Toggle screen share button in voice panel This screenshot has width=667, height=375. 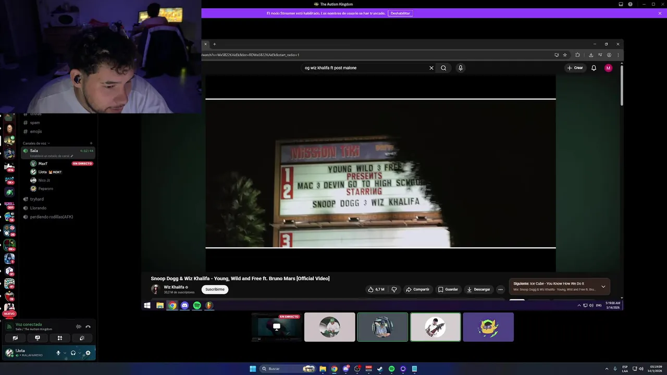pos(38,338)
